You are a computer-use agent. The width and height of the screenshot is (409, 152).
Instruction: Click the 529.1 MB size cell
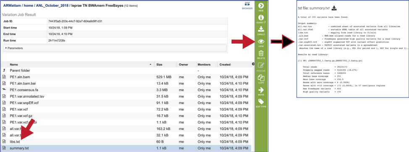pyautogui.click(x=164, y=77)
